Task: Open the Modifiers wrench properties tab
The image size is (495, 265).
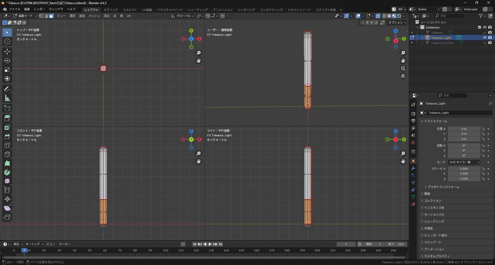Action: coord(413,168)
